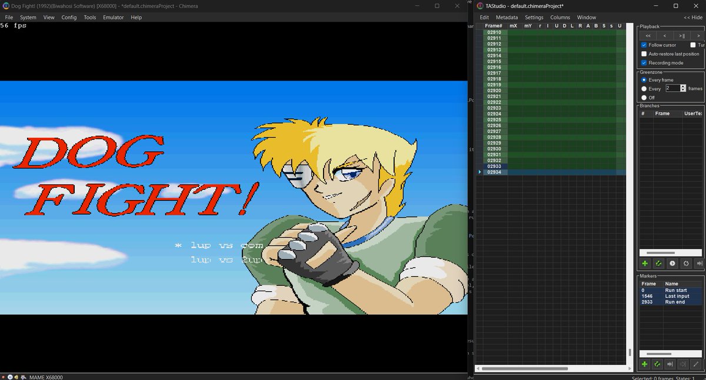This screenshot has width=706, height=380.
Task: Click the load branch play icon
Action: pos(672,264)
